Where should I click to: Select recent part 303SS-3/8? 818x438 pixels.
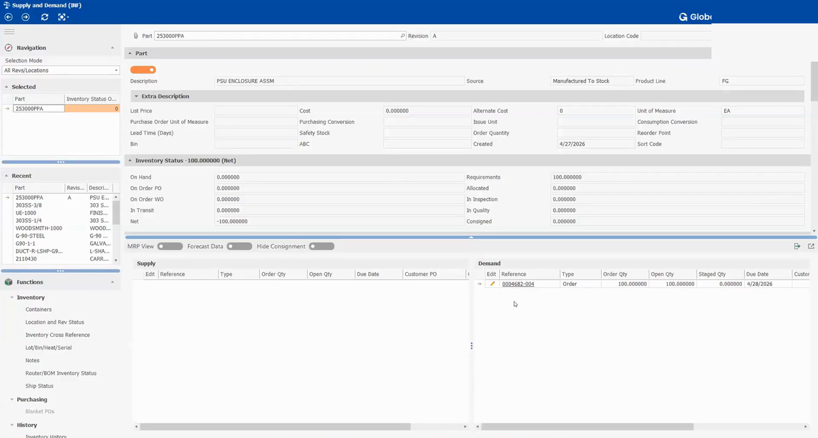tap(29, 206)
